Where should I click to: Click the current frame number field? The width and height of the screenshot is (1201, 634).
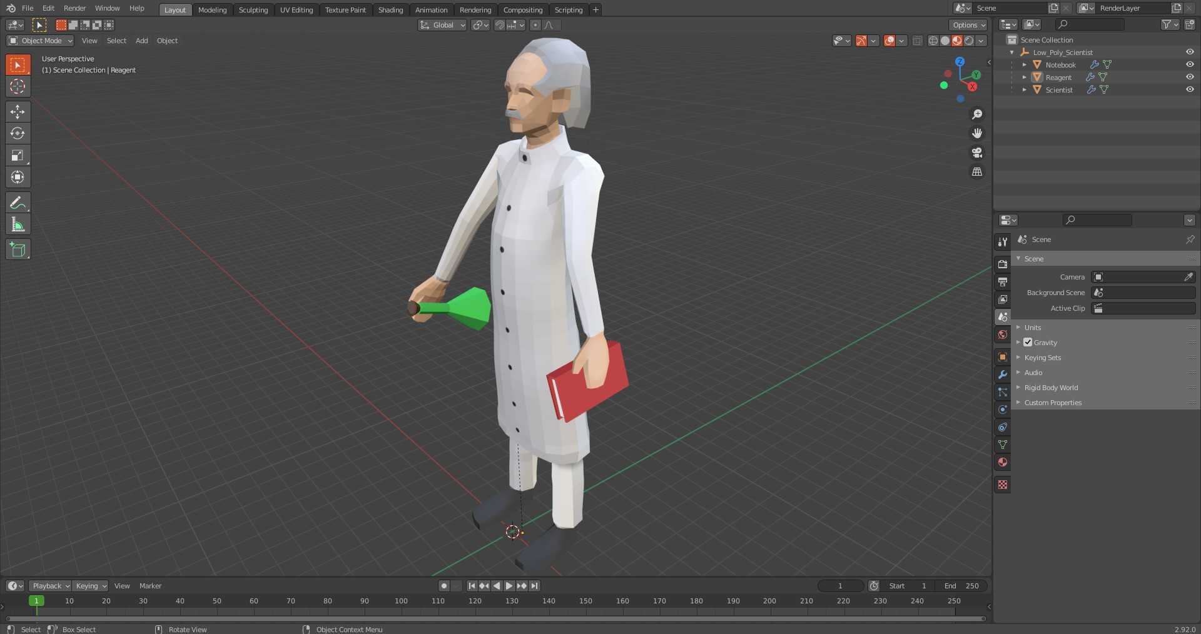(x=840, y=586)
